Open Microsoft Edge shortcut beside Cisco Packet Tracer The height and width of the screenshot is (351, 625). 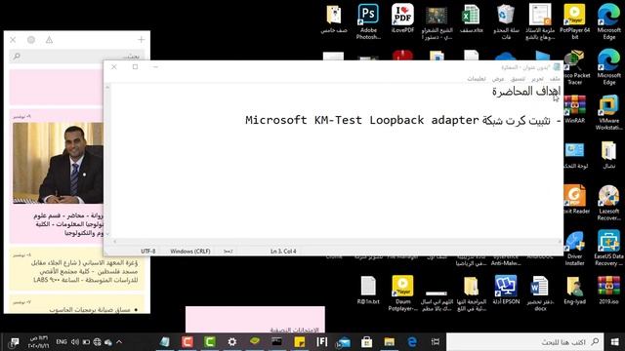pos(608,67)
